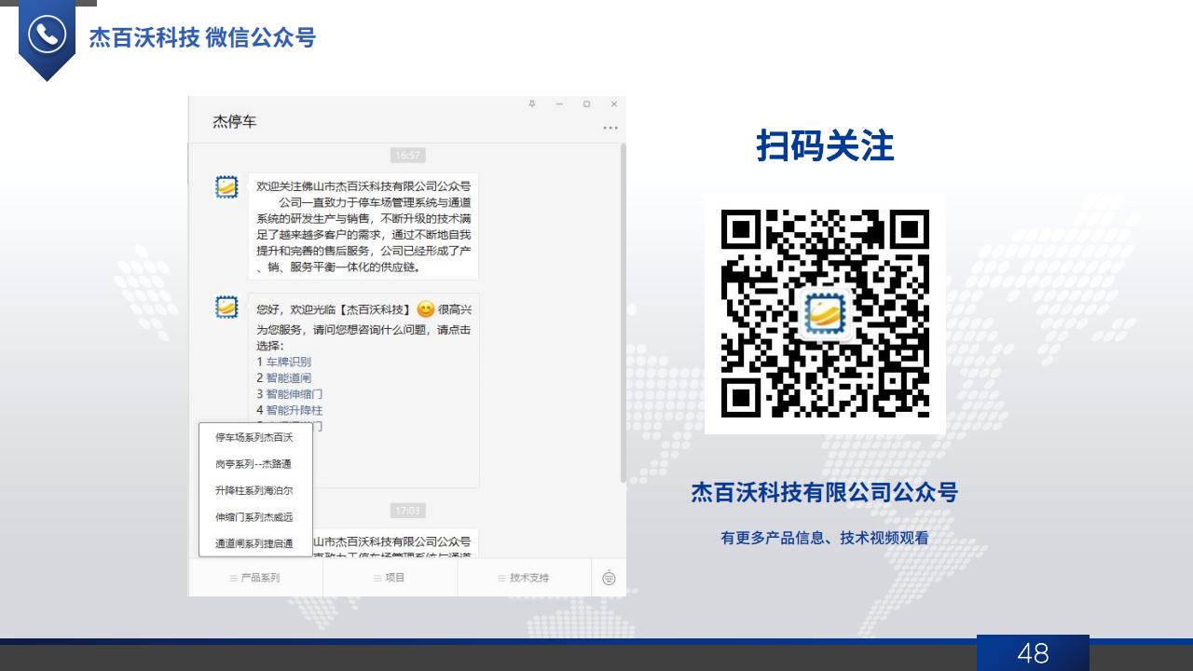Click the 智能升降柱 link

294,410
